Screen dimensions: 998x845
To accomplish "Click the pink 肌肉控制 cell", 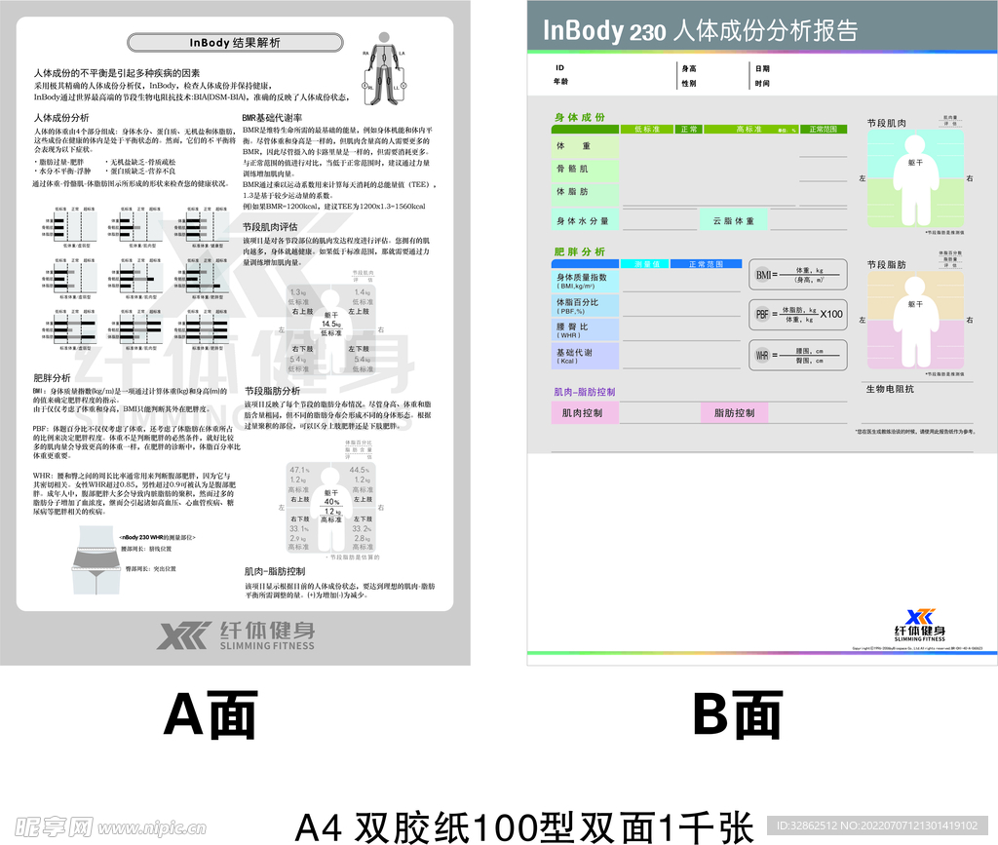I will (585, 413).
